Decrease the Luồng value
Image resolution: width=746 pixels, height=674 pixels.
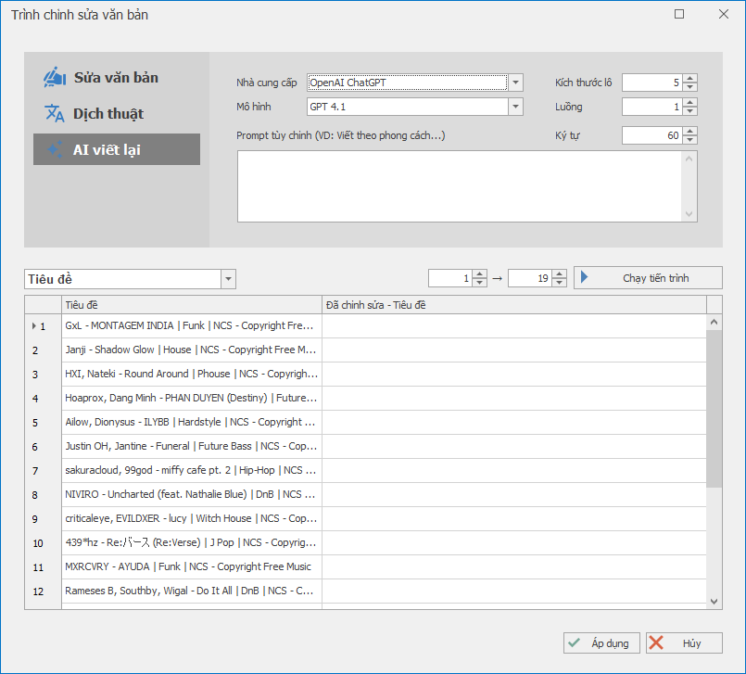(690, 111)
